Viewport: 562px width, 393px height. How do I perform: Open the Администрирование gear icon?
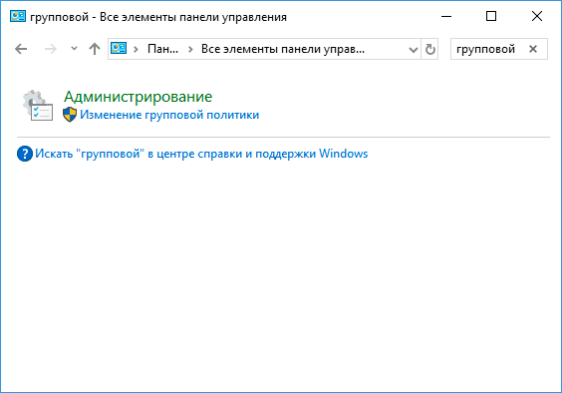38,105
